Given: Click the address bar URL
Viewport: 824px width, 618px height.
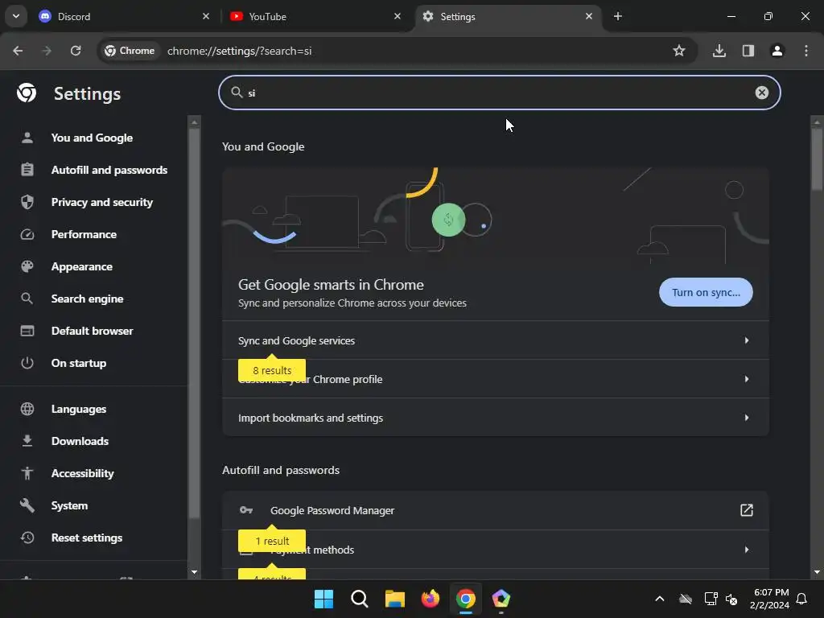Looking at the screenshot, I should (240, 51).
